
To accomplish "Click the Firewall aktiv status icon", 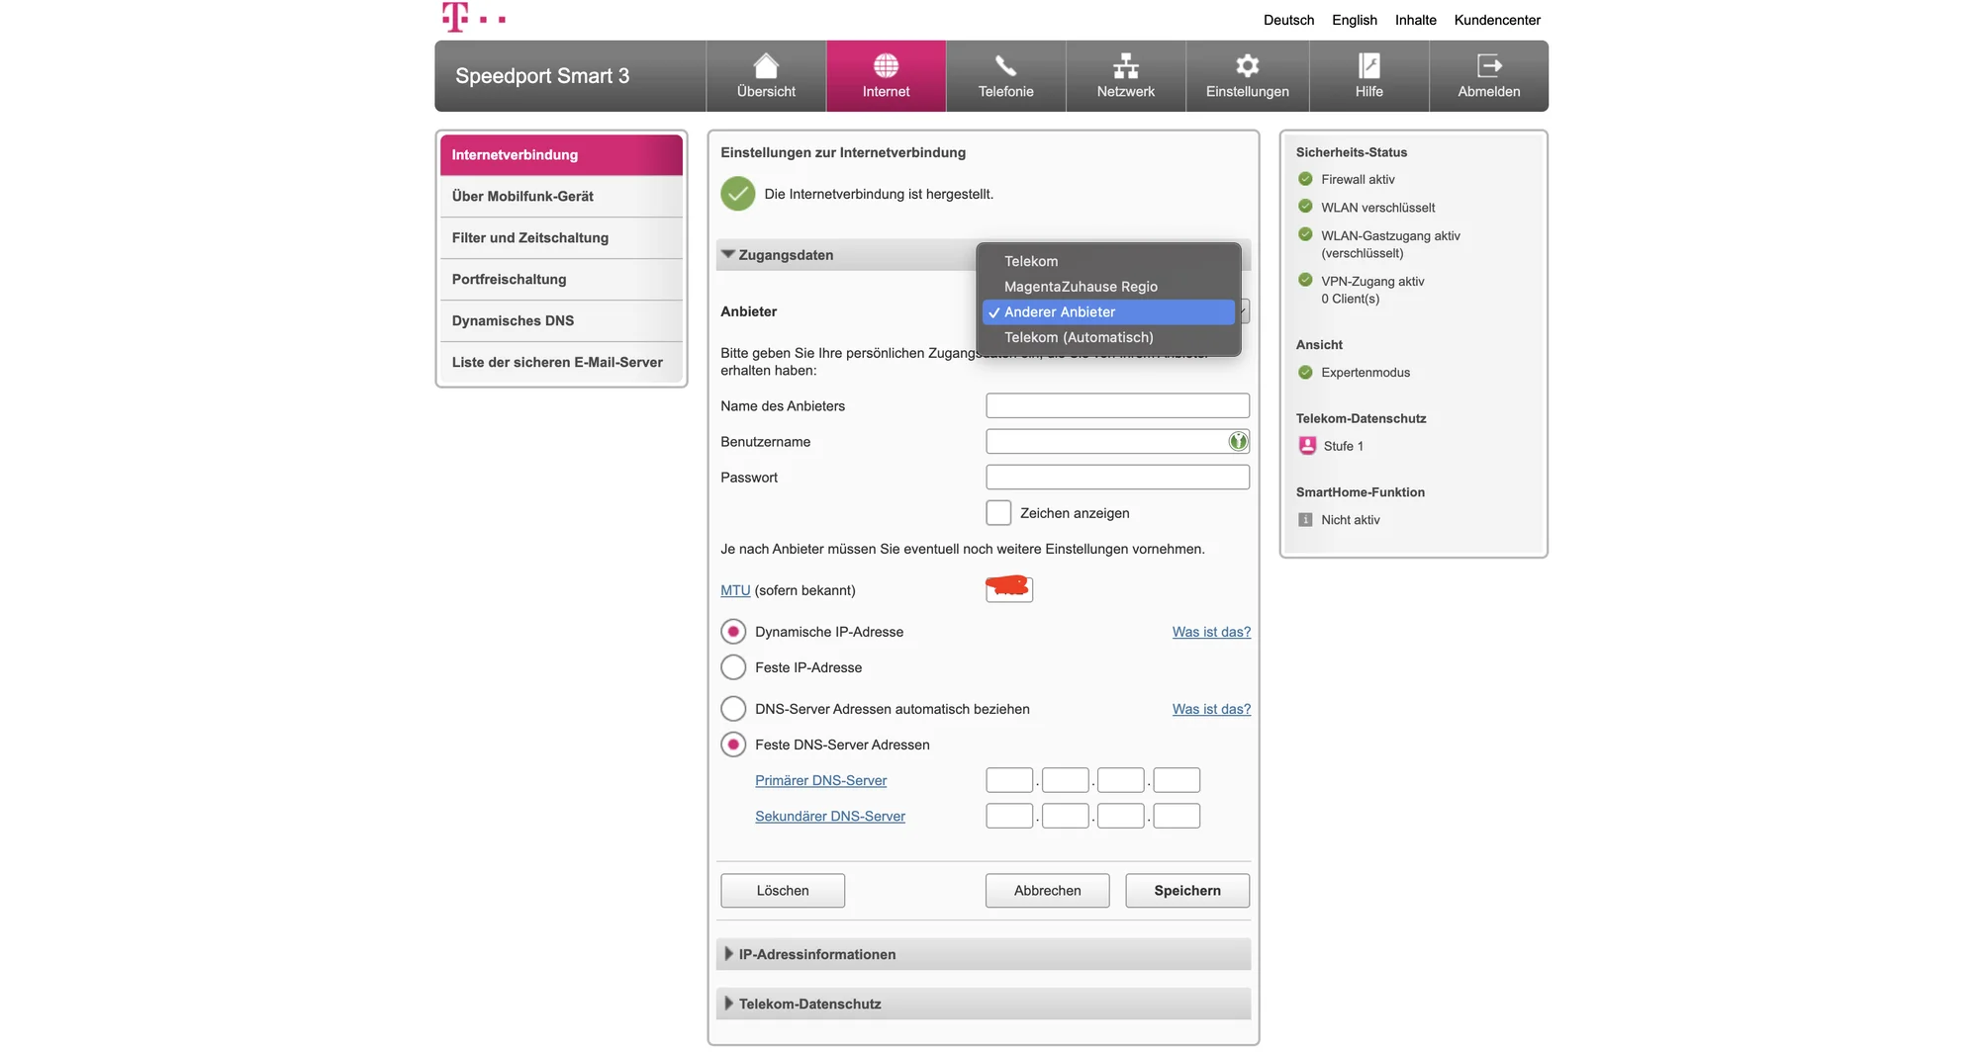I will pyautogui.click(x=1305, y=179).
